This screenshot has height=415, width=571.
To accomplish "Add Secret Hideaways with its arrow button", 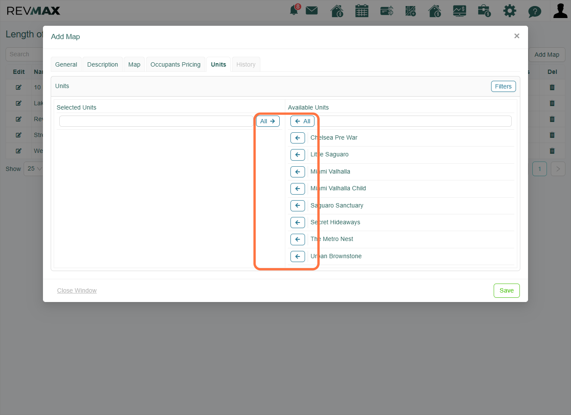I will point(298,223).
